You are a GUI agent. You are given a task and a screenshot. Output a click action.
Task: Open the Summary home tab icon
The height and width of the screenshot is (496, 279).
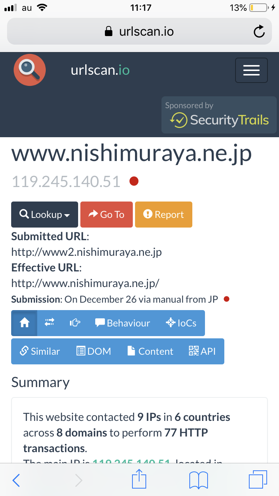24,323
